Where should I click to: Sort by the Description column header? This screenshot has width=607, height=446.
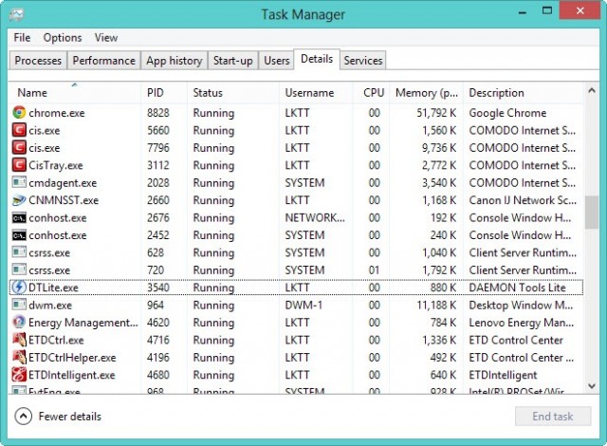coord(524,93)
